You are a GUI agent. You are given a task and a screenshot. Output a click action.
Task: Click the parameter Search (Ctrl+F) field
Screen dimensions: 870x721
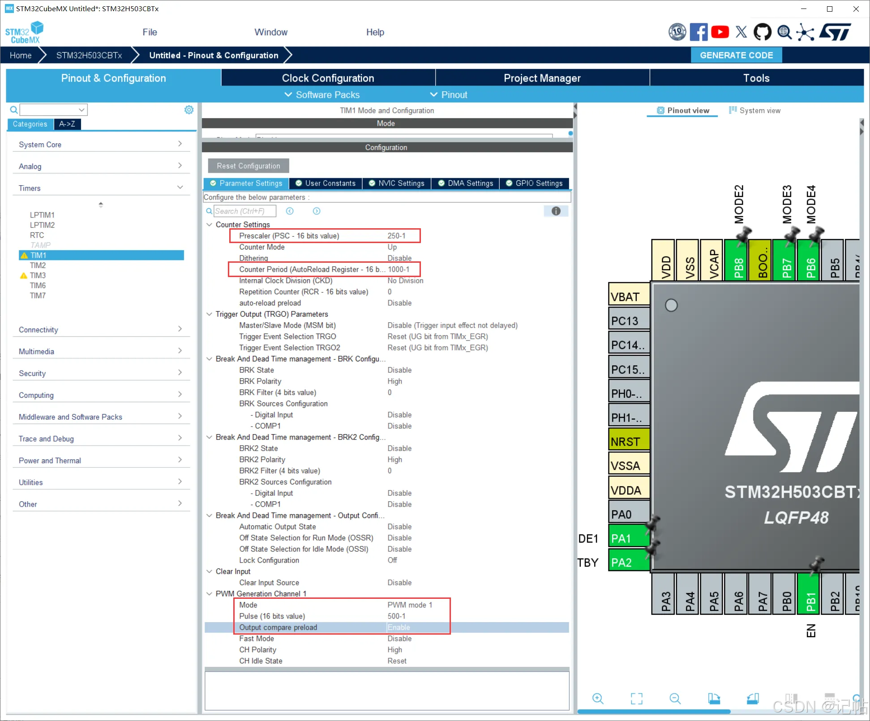coord(244,211)
